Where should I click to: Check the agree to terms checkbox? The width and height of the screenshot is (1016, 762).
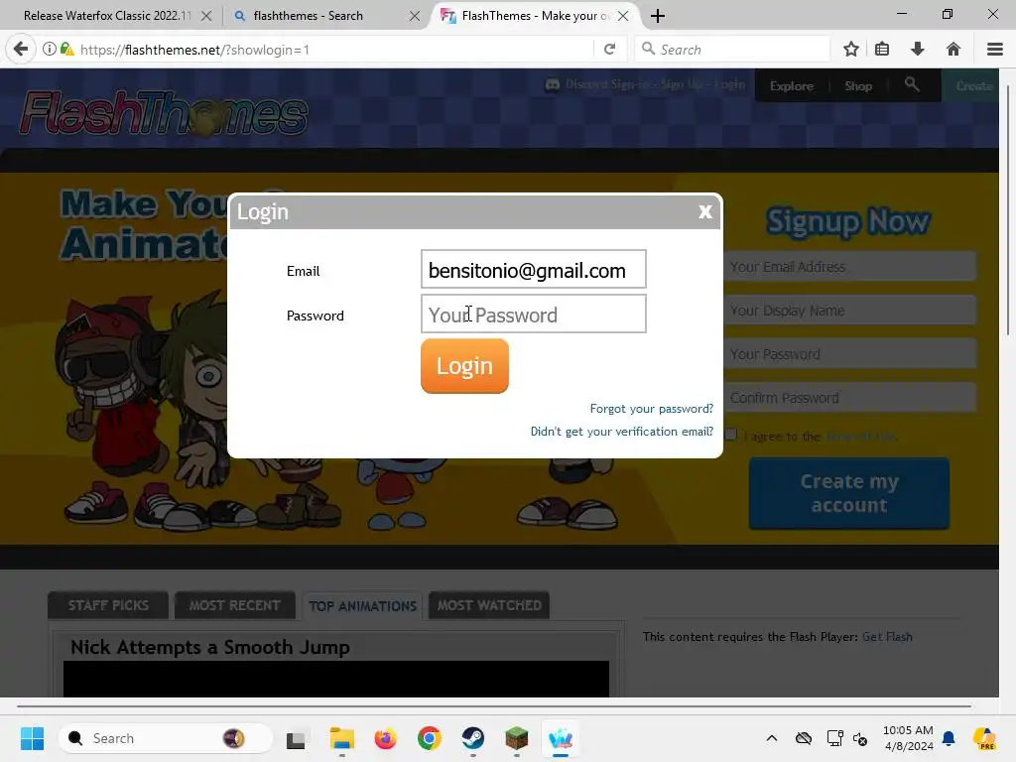tap(731, 435)
